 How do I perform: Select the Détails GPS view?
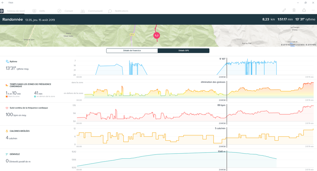click(x=183, y=51)
